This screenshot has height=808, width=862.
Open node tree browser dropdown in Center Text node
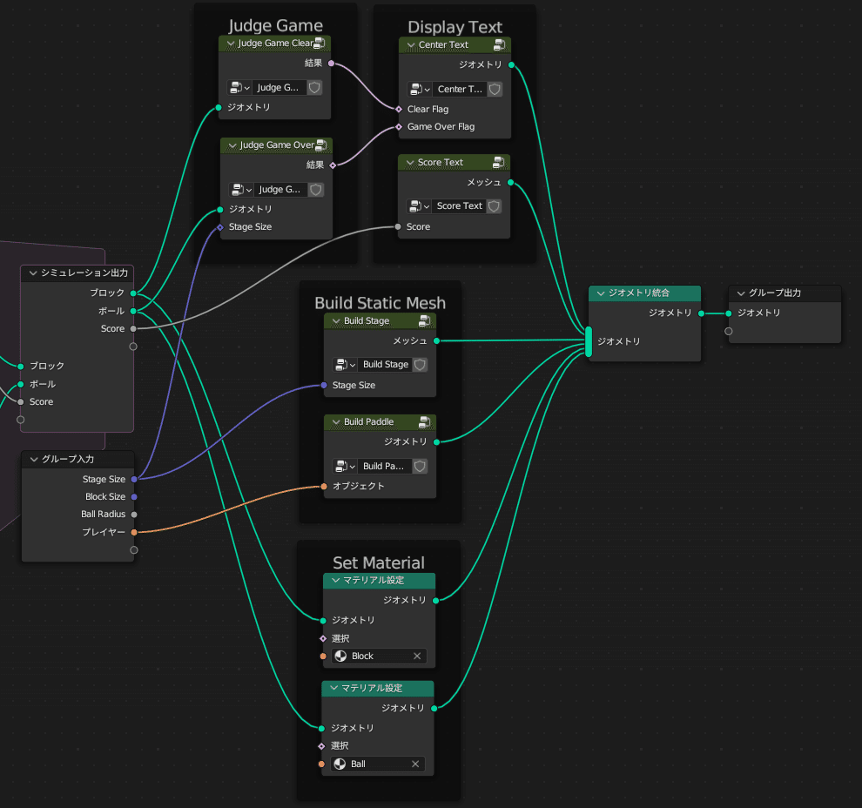coord(420,89)
